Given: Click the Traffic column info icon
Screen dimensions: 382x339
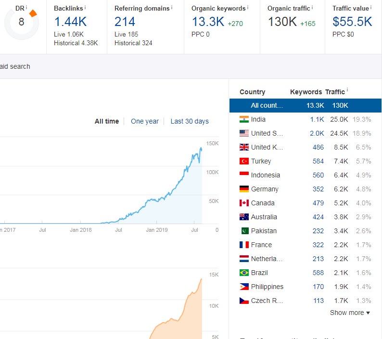Looking at the screenshot, I should 347,90.
